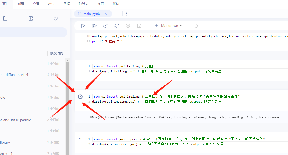Open the 编辑 menu
The image size is (288, 155).
[x=21, y=4]
